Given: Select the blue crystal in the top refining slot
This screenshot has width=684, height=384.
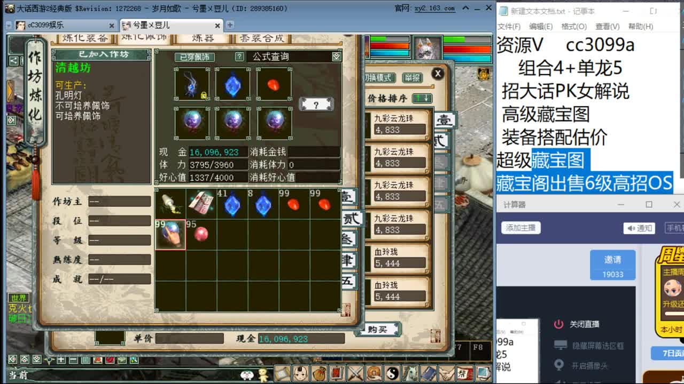Looking at the screenshot, I should click(x=232, y=84).
